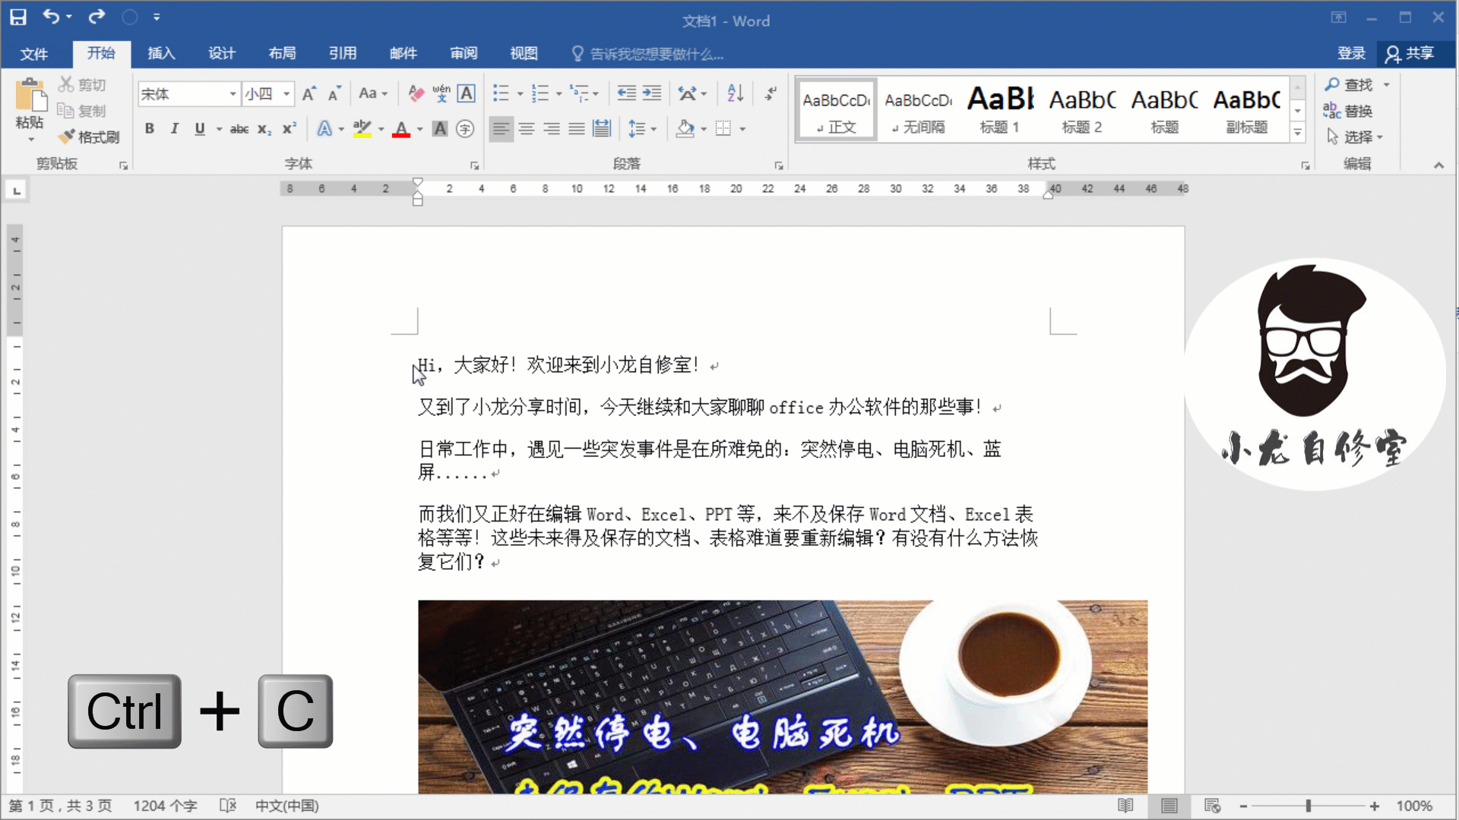Select the 标题 1 heading style
Image resolution: width=1459 pixels, height=820 pixels.
(x=999, y=109)
